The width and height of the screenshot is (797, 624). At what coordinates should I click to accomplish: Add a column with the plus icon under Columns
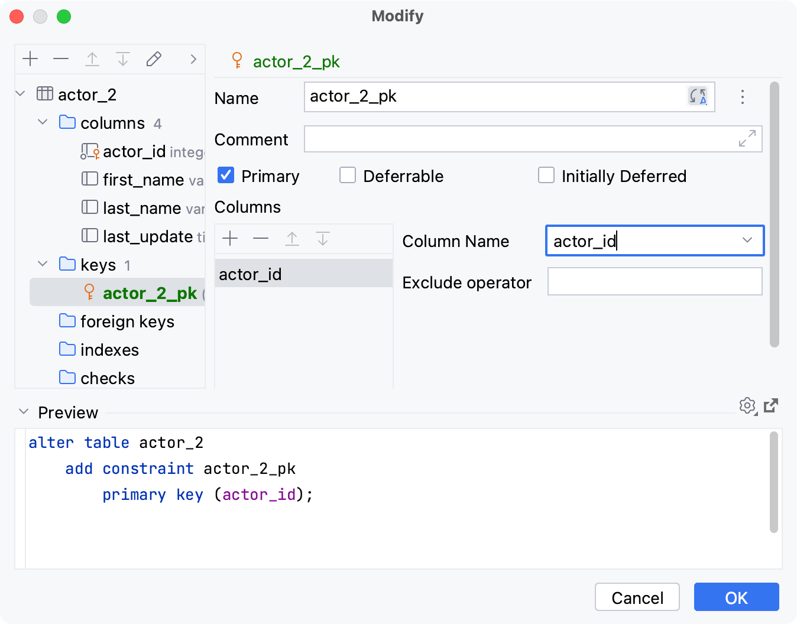coord(230,239)
